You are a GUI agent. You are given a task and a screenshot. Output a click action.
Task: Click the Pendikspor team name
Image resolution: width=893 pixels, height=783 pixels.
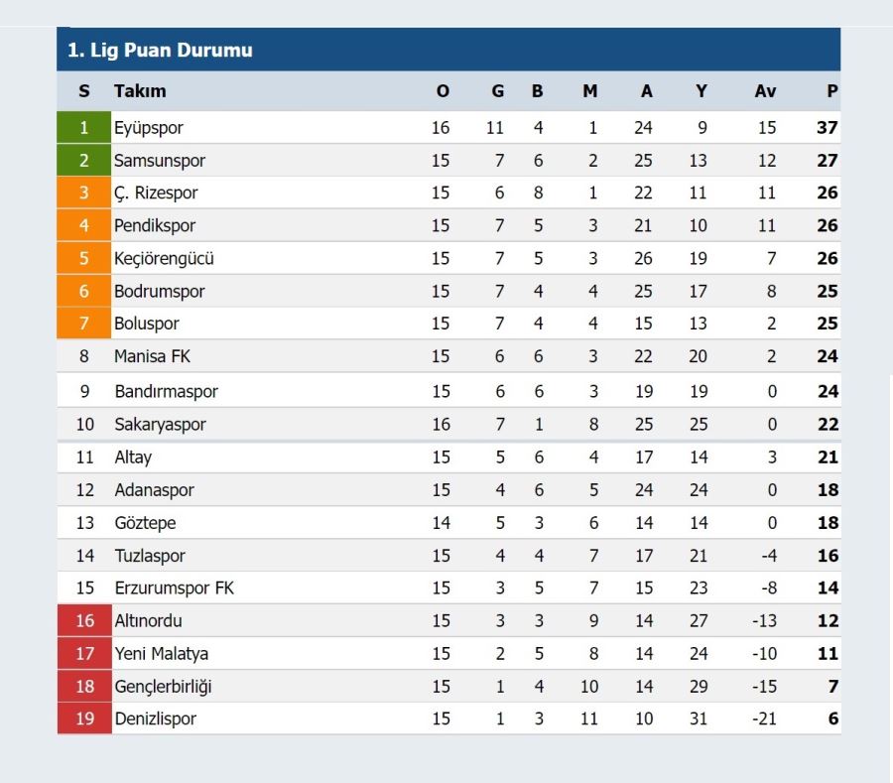click(155, 226)
